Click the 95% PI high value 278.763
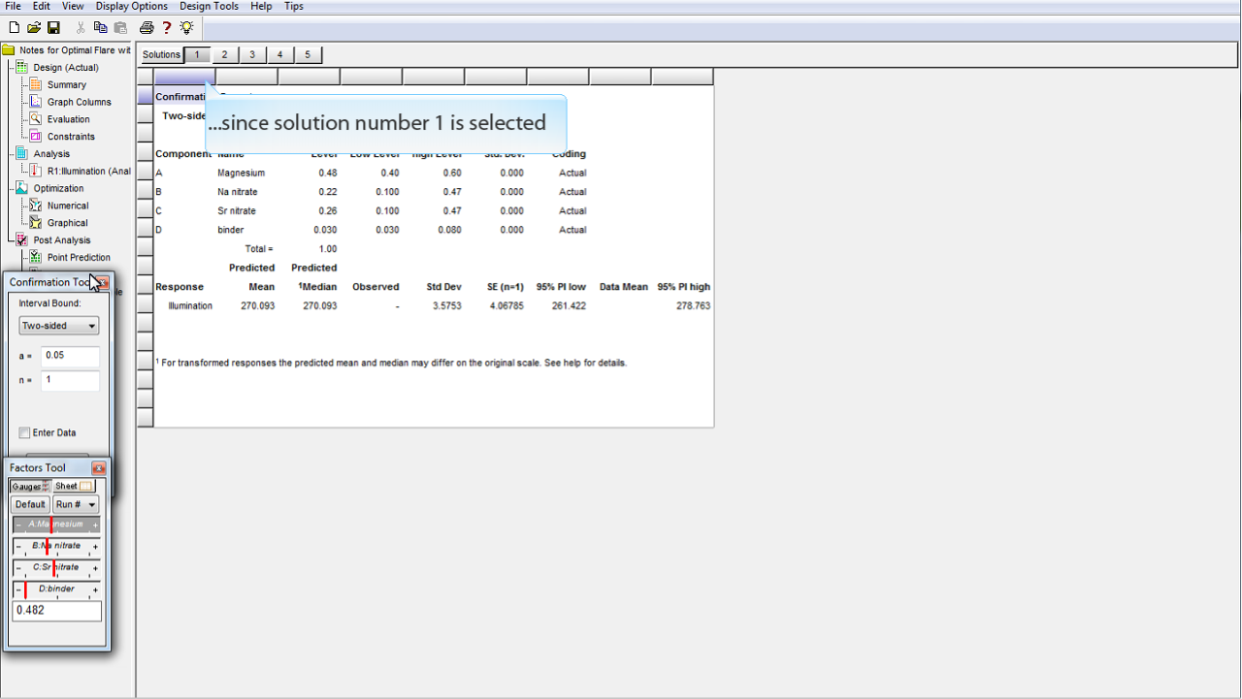The image size is (1242, 699). 694,306
